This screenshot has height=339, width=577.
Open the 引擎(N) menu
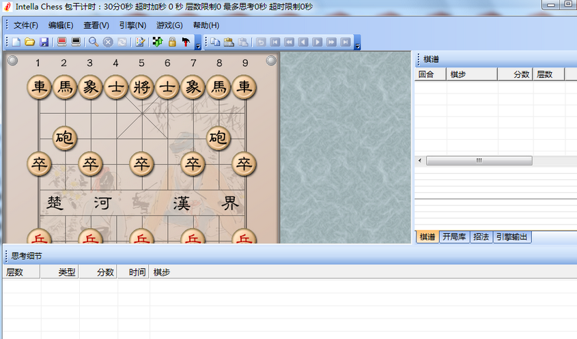(x=132, y=25)
